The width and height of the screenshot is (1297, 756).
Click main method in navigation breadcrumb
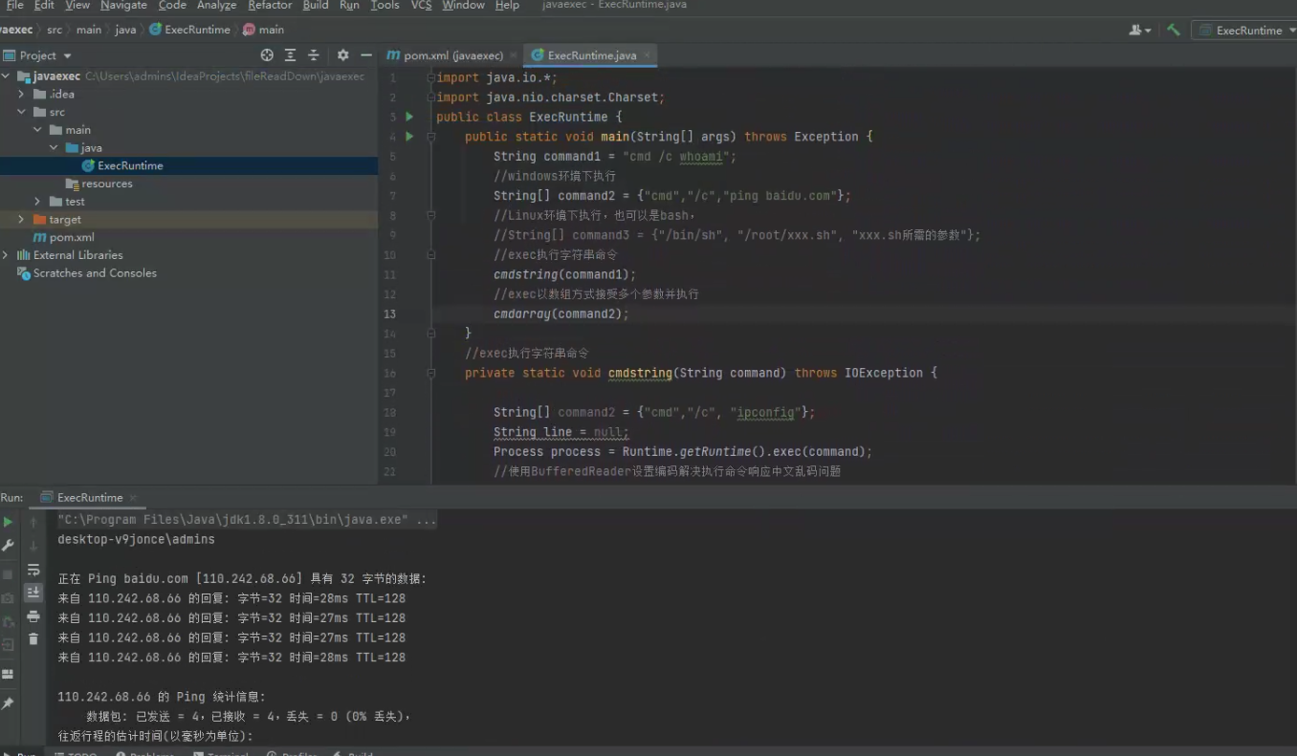(x=264, y=30)
